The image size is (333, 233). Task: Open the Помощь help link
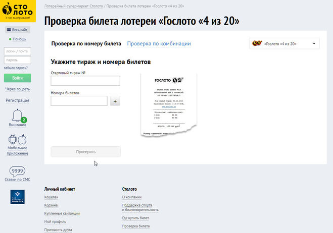pyautogui.click(x=19, y=39)
